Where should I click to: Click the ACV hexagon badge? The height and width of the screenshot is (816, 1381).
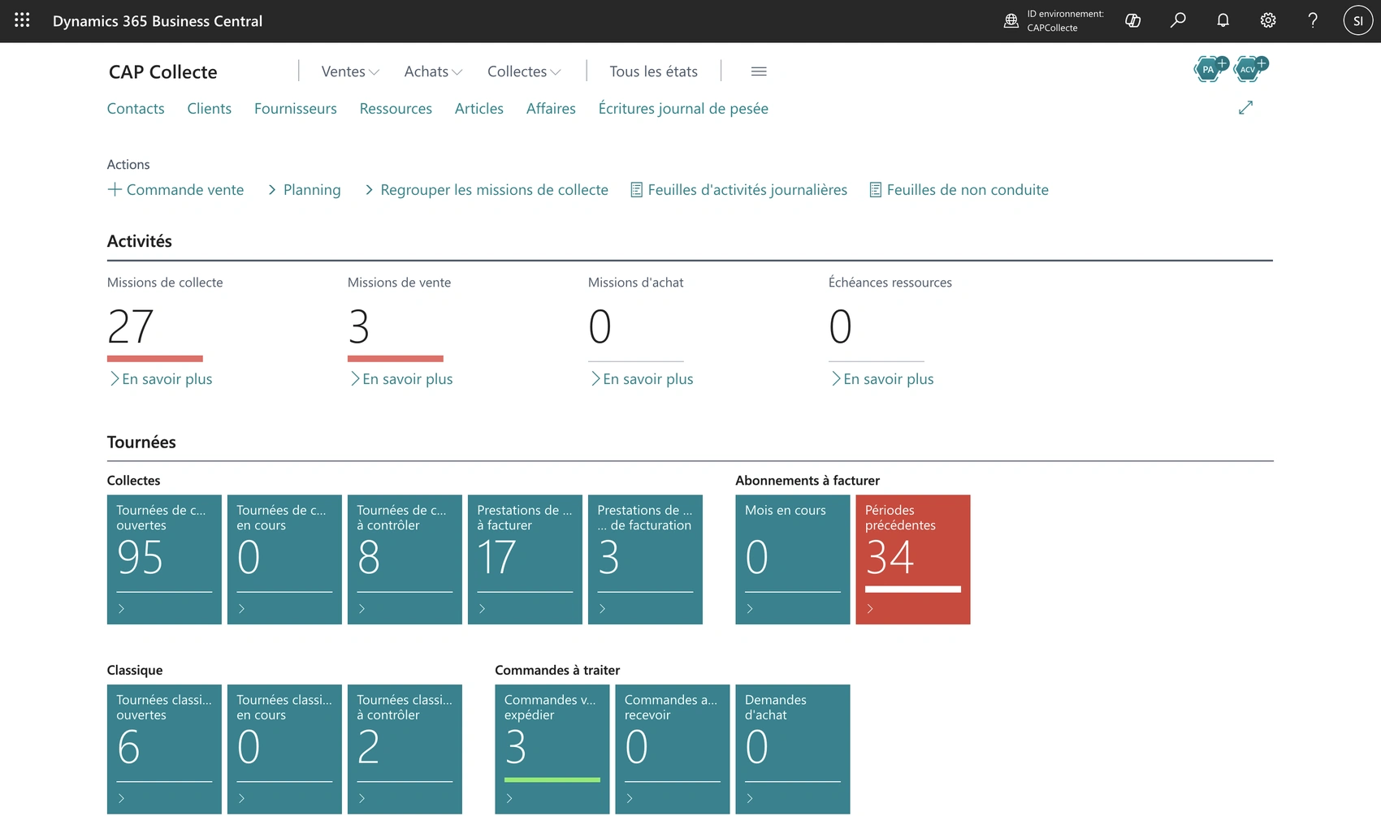(1247, 69)
